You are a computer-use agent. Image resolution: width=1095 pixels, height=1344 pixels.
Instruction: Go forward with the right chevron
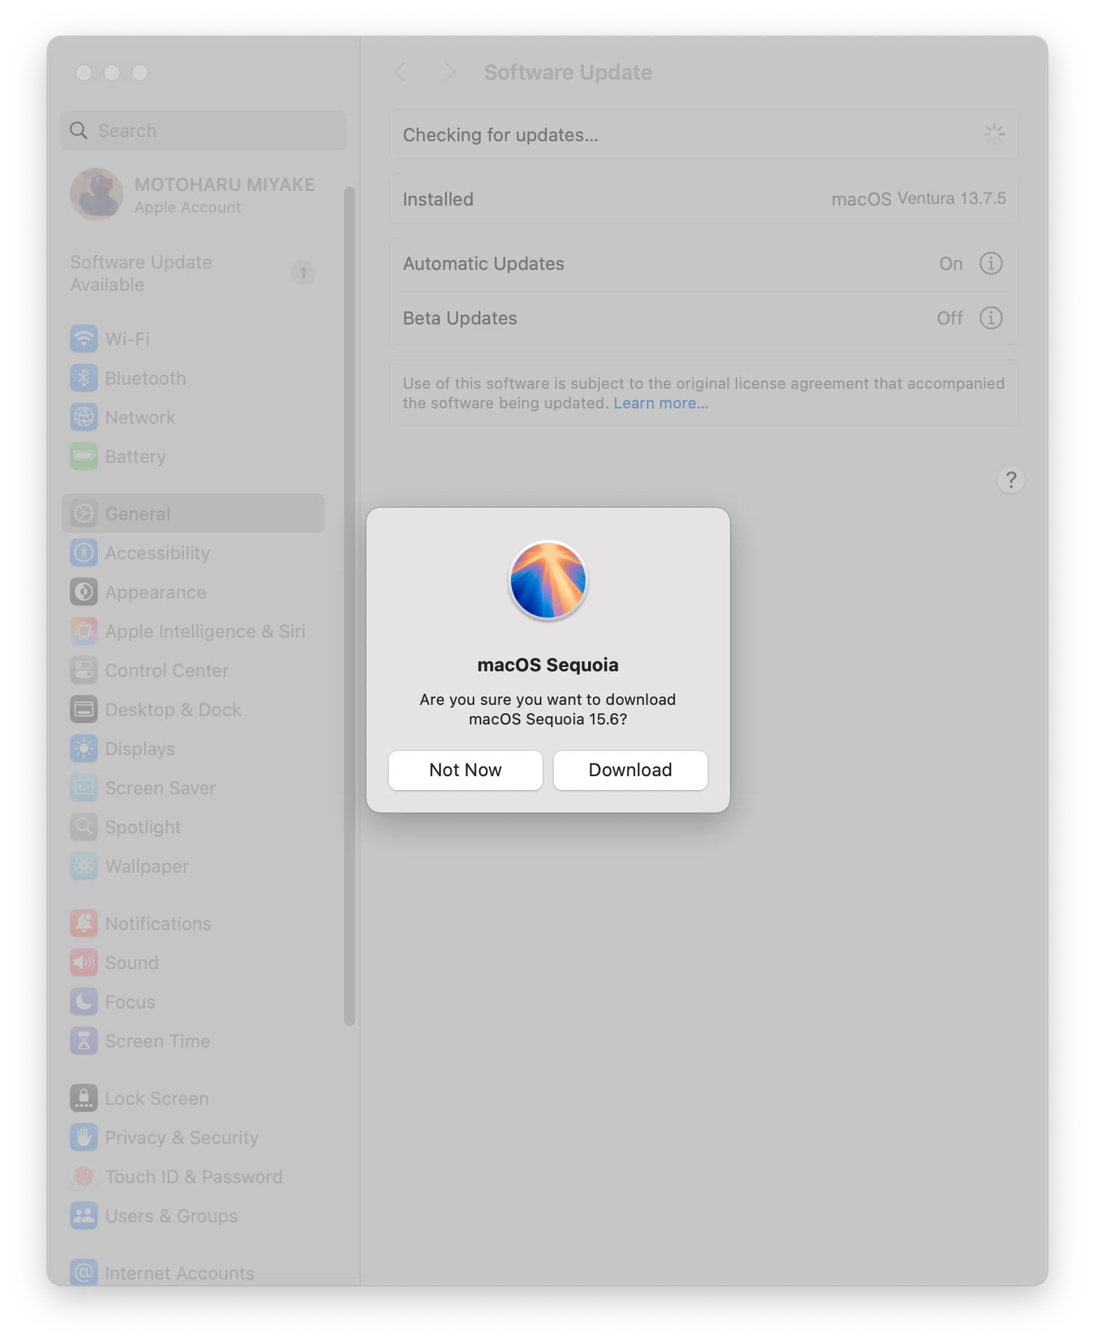(450, 72)
